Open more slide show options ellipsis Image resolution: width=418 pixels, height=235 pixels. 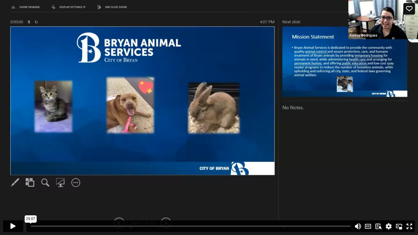coord(76,182)
